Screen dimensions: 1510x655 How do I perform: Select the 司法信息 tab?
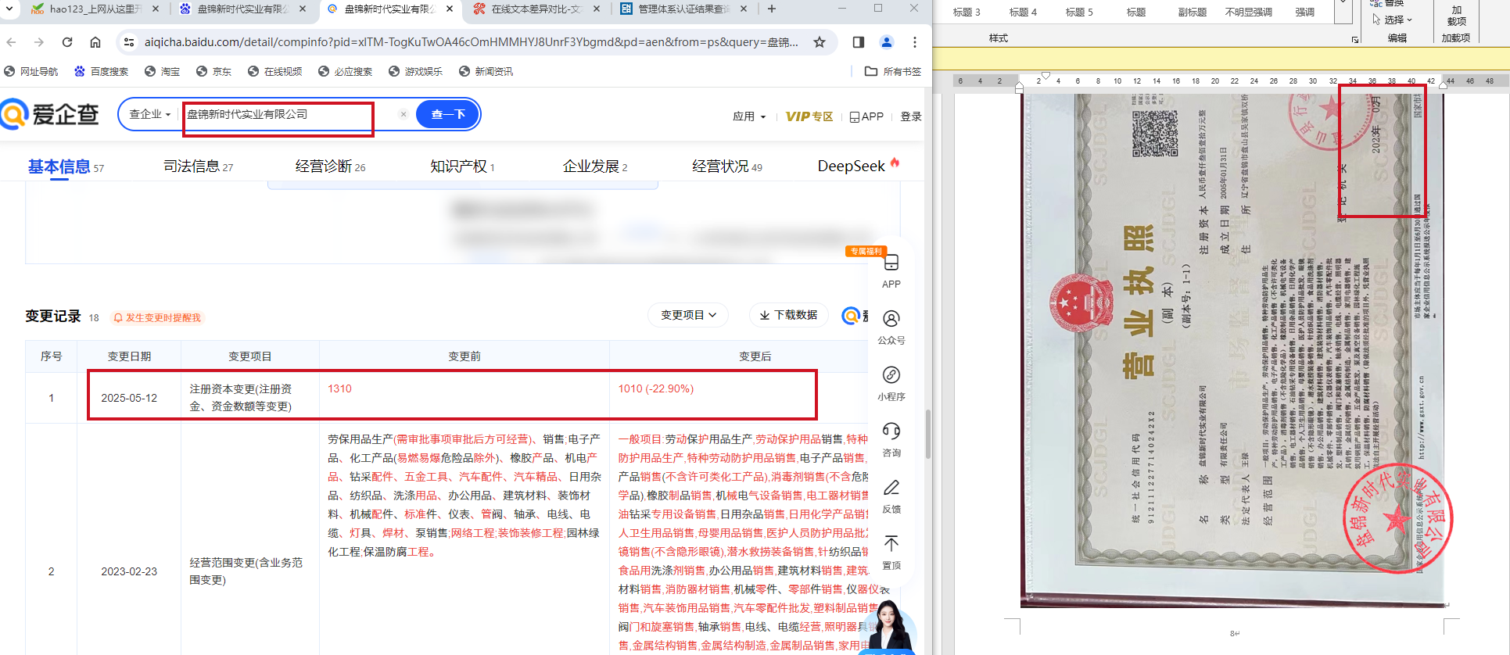click(x=198, y=166)
